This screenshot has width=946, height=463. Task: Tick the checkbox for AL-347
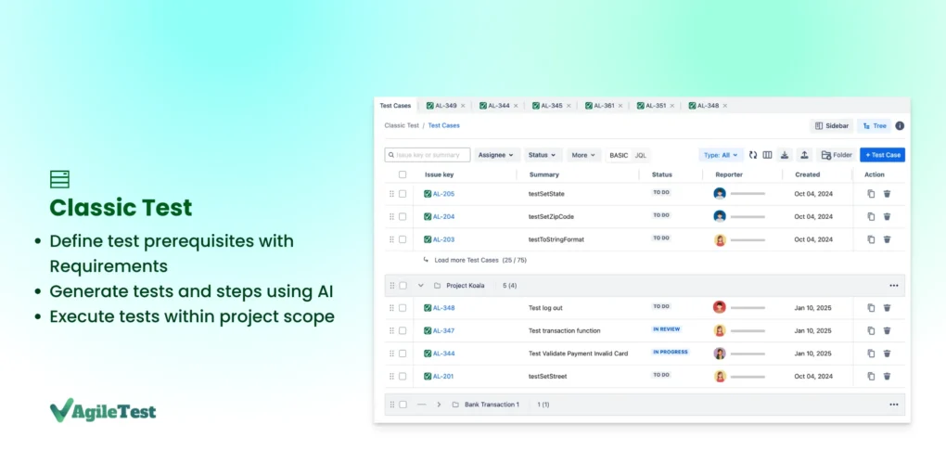(403, 331)
